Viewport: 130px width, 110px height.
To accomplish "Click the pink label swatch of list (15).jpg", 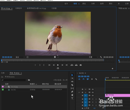I will coord(3,87).
